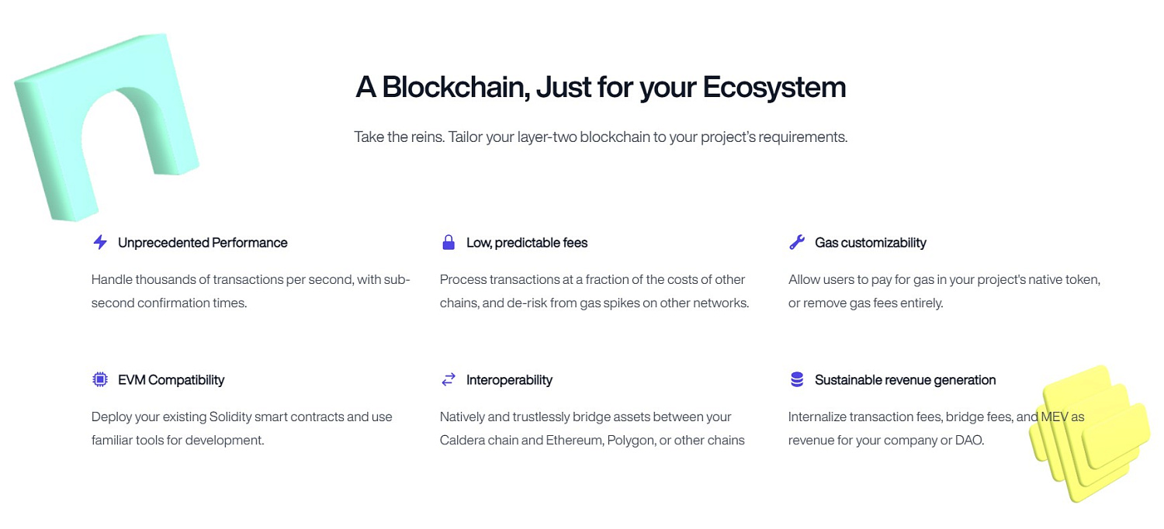1164x529 pixels.
Task: Click the main Blockchain Ecosystem title
Action: coord(601,87)
